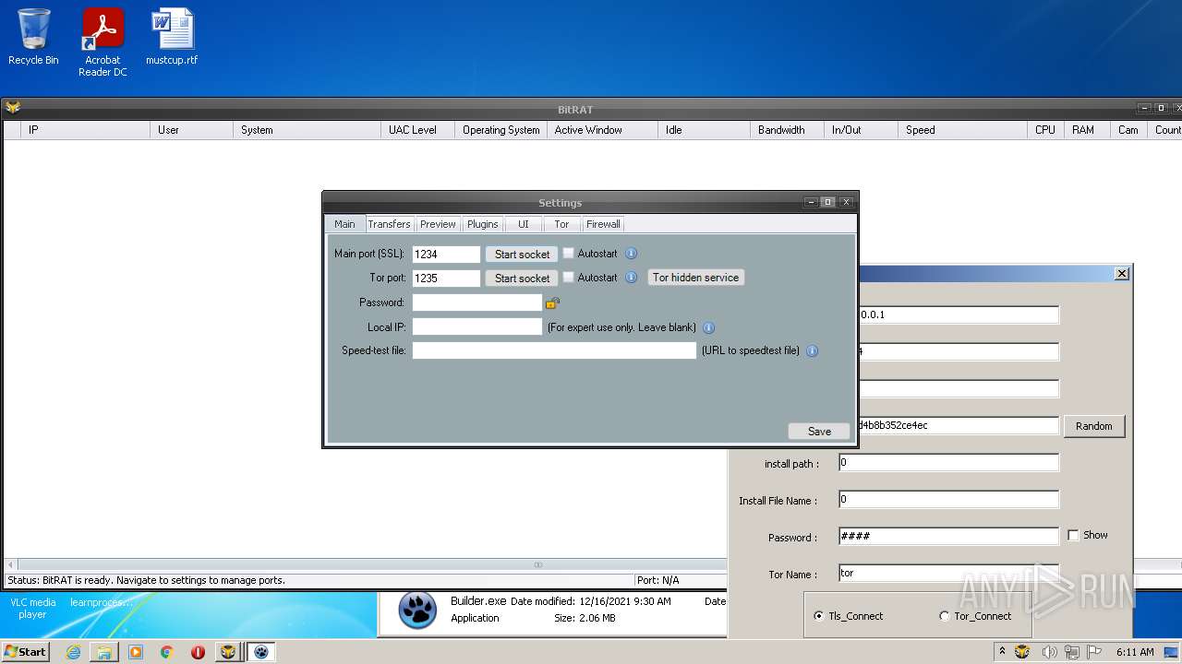Toggle Autostart for Main port
The width and height of the screenshot is (1182, 664).
pos(569,253)
